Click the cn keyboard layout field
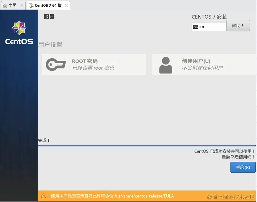The width and height of the screenshot is (257, 202). pyautogui.click(x=209, y=27)
